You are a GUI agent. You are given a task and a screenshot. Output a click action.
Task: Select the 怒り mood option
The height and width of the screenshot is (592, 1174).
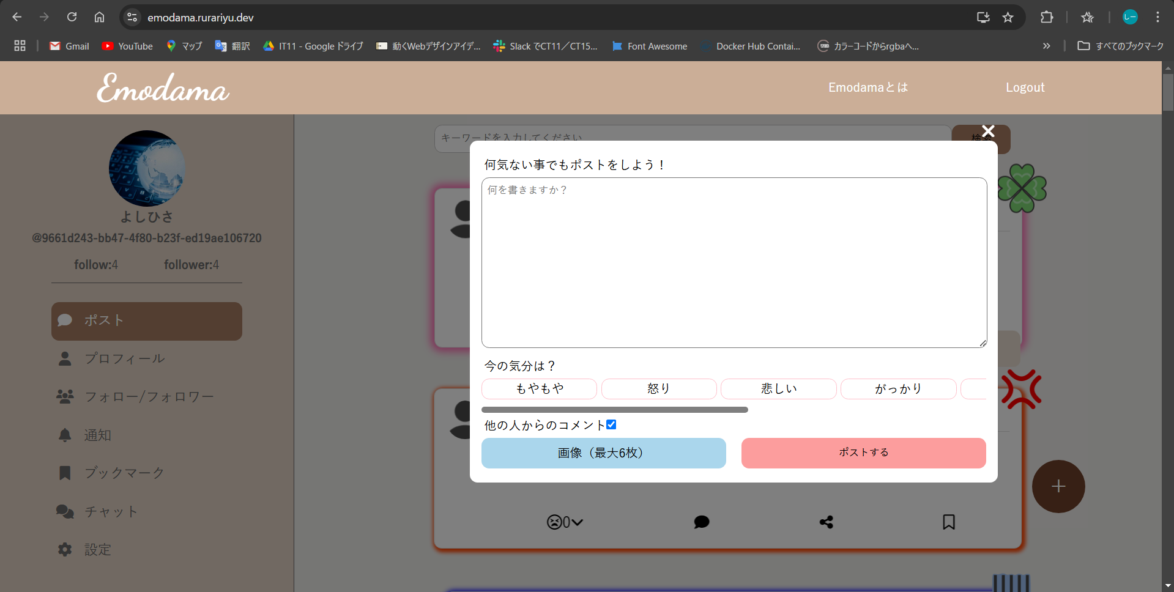point(658,389)
